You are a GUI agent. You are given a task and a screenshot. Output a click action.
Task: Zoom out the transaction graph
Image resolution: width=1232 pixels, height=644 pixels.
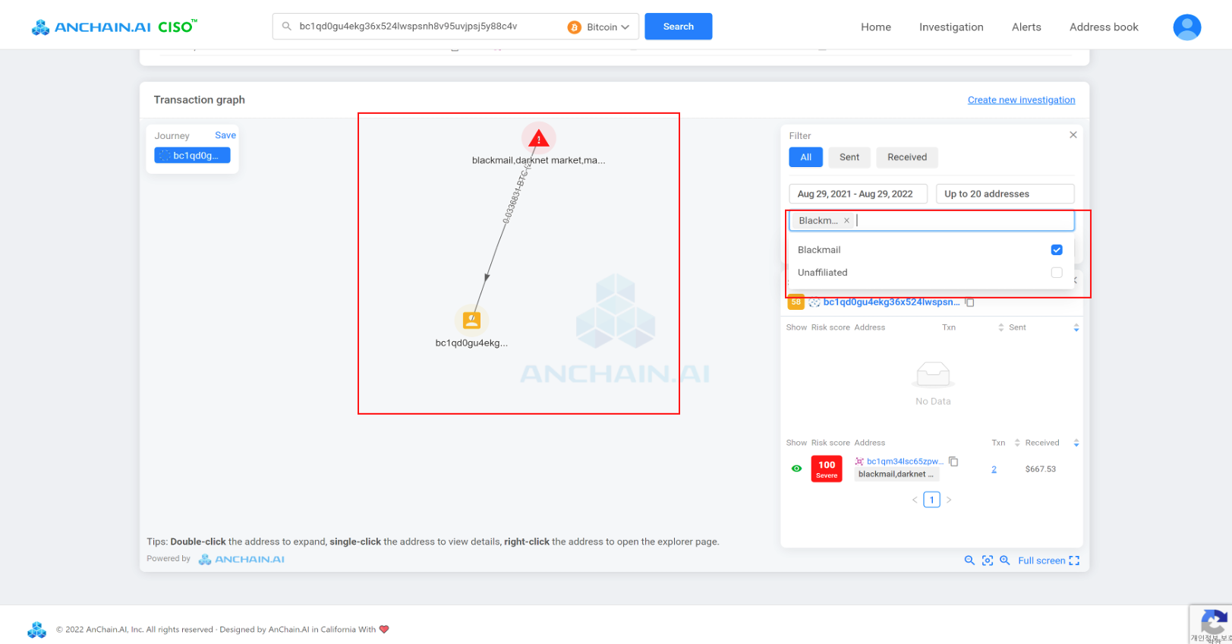coord(969,560)
